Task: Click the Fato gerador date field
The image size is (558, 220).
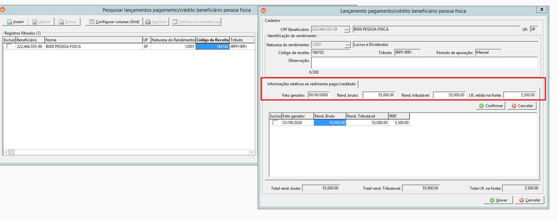Action: click(319, 95)
